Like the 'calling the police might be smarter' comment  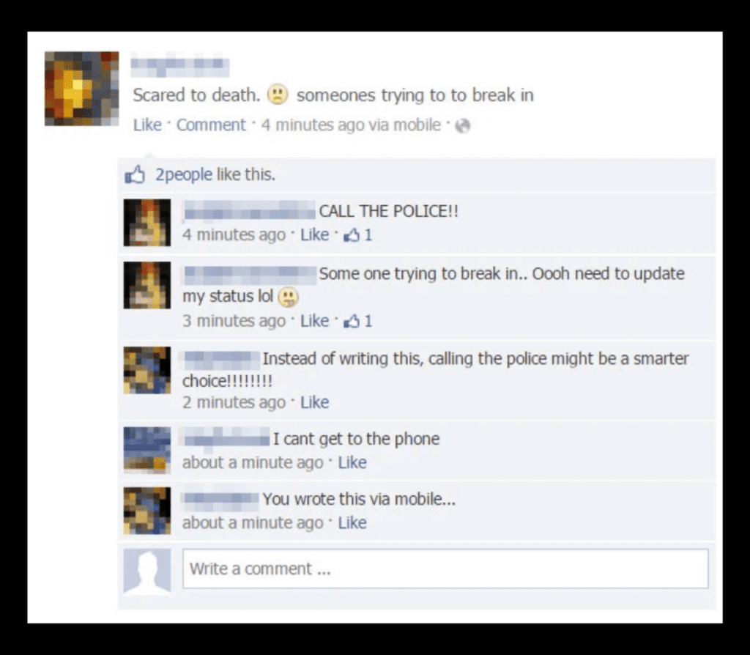[x=315, y=402]
